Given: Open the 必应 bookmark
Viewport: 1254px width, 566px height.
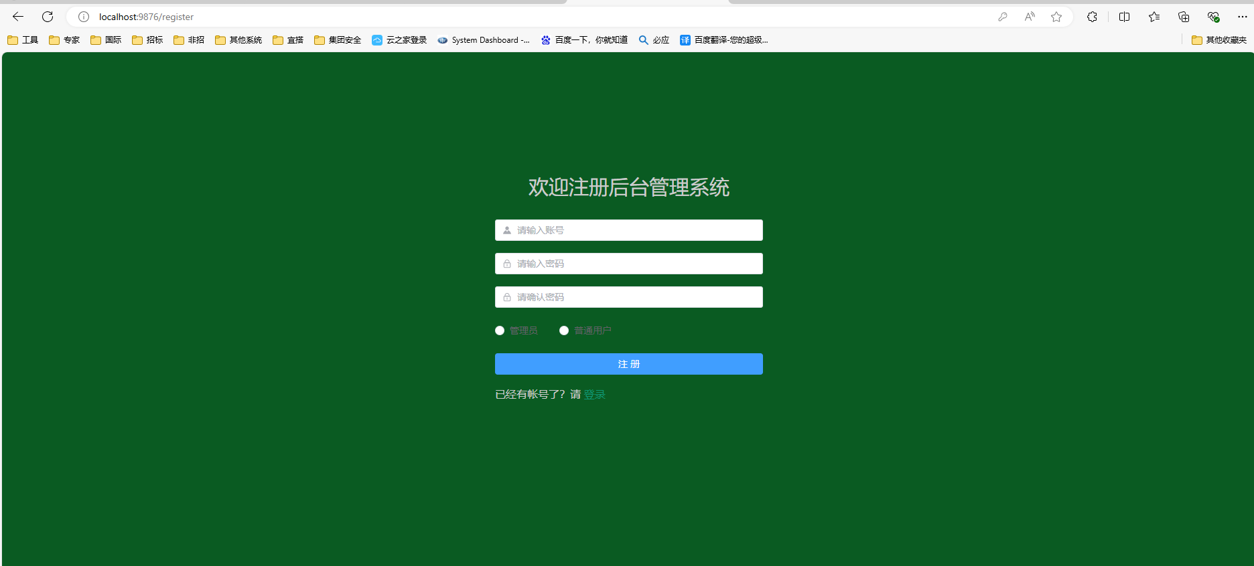Looking at the screenshot, I should tap(654, 40).
